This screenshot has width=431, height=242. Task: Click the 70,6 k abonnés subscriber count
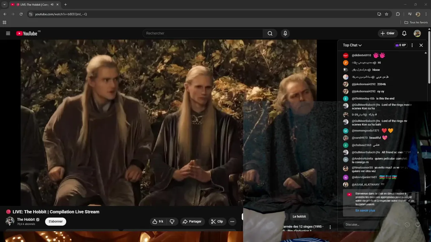[26, 224]
